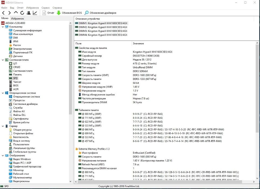Open Файлы DLL tree item
The height and width of the screenshot is (189, 260).
(x=17, y=115)
